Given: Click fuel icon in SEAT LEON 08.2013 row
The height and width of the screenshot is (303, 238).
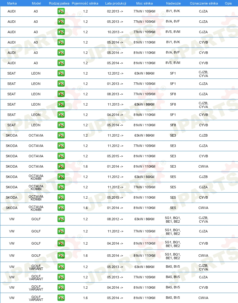Looking at the screenshot, I should (x=61, y=94).
